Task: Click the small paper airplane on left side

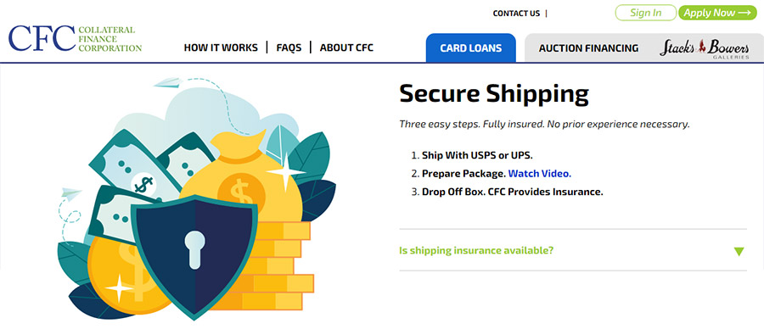Action: click(71, 193)
